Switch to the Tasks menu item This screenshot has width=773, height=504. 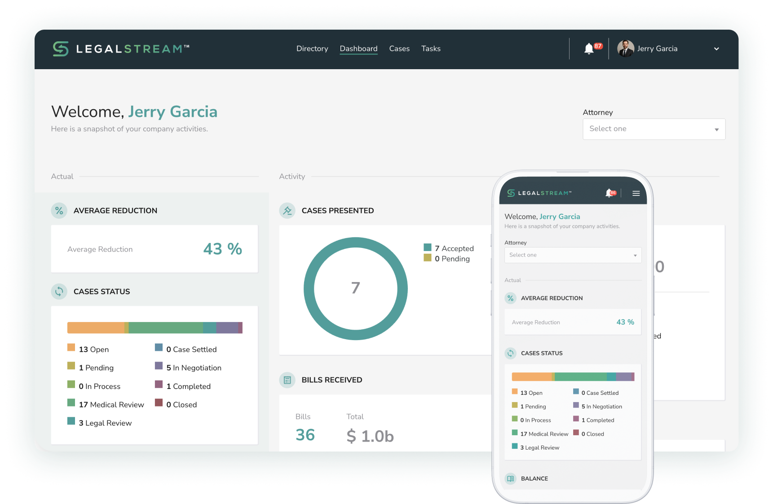tap(431, 49)
